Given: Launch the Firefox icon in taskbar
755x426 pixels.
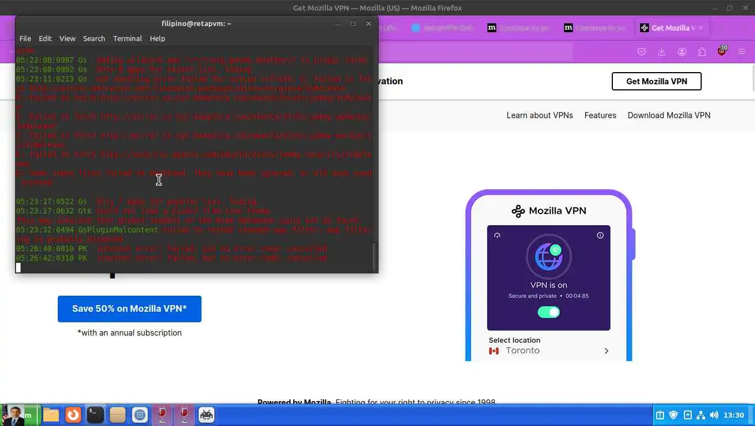Looking at the screenshot, I should click(73, 415).
